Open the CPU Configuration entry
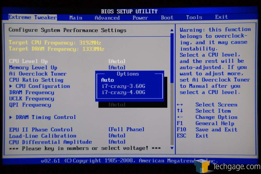261x174 pixels. pyautogui.click(x=43, y=86)
